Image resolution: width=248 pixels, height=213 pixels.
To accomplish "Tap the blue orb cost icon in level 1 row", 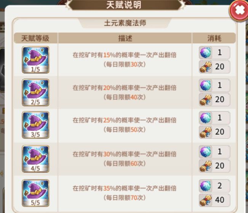I will click(205, 52).
